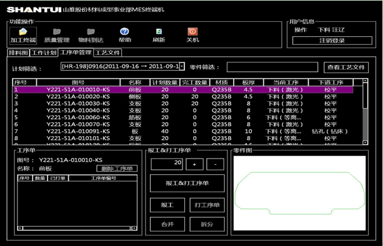The height and width of the screenshot is (246, 383).
Task: Click right arrow of 工序单 horizontal scrollbar
Action: point(134,228)
